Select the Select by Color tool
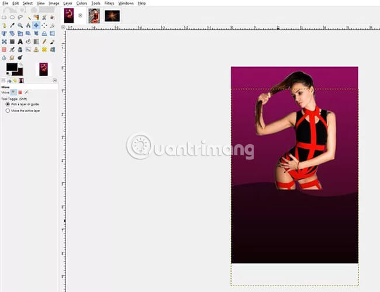Image resolution: width=380 pixels, height=292 pixels. click(x=36, y=18)
